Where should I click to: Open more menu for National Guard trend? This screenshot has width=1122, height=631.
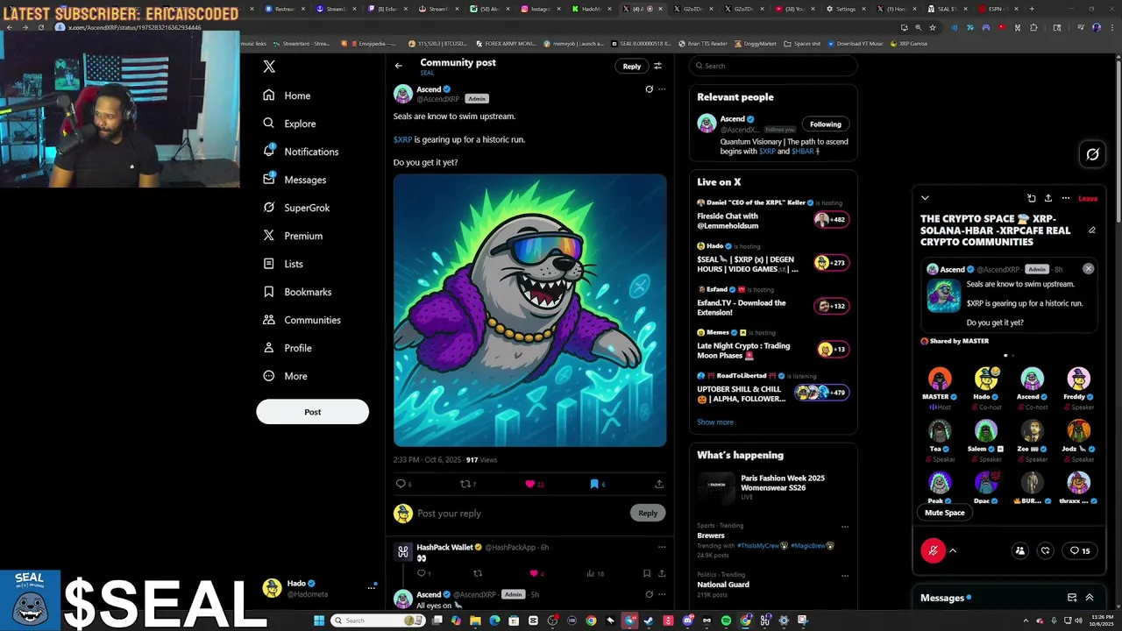point(845,576)
